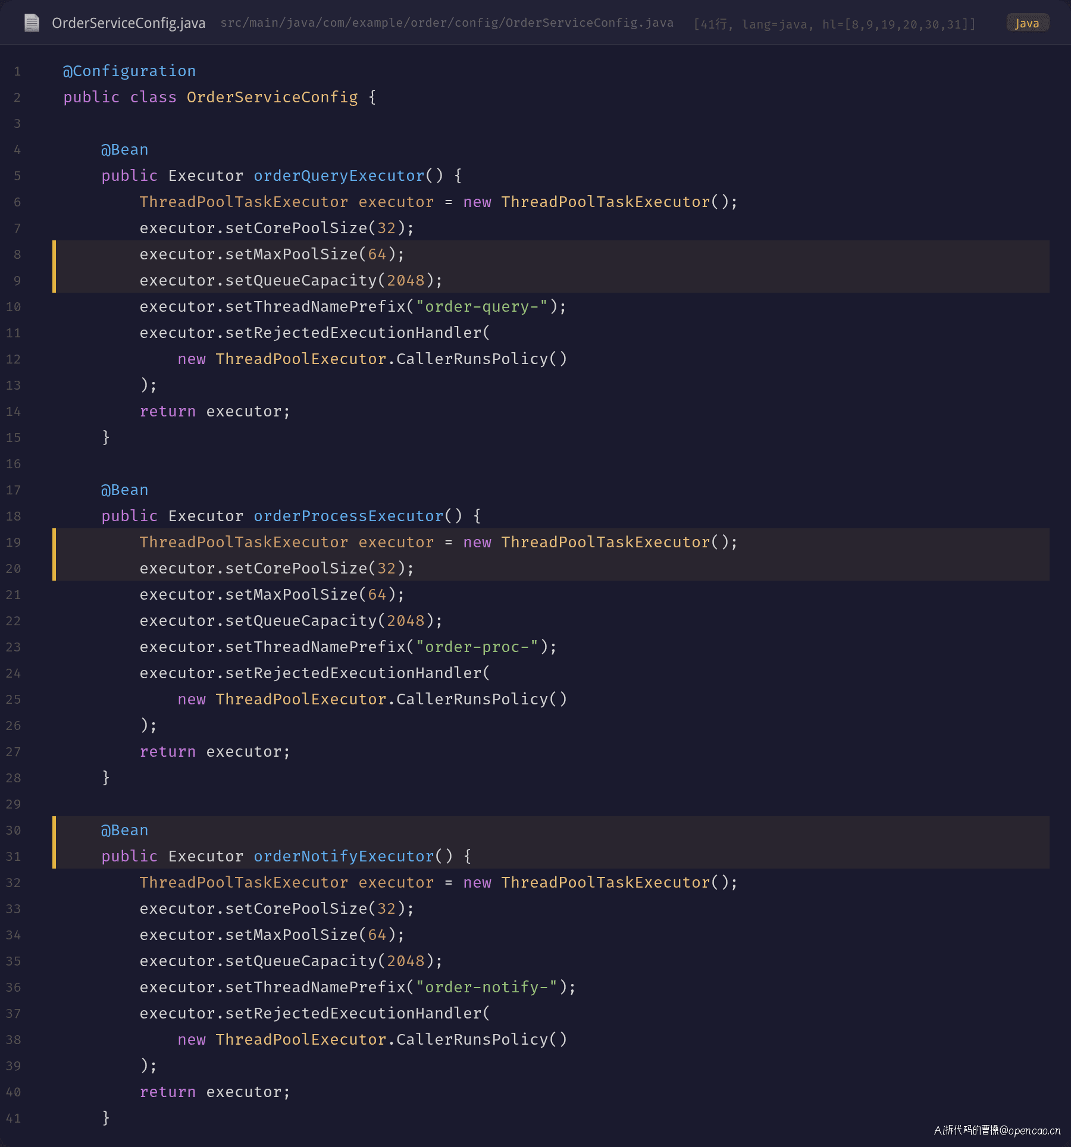Screen dimensions: 1071x1147
Task: Click return executor on line 27
Action: [215, 751]
